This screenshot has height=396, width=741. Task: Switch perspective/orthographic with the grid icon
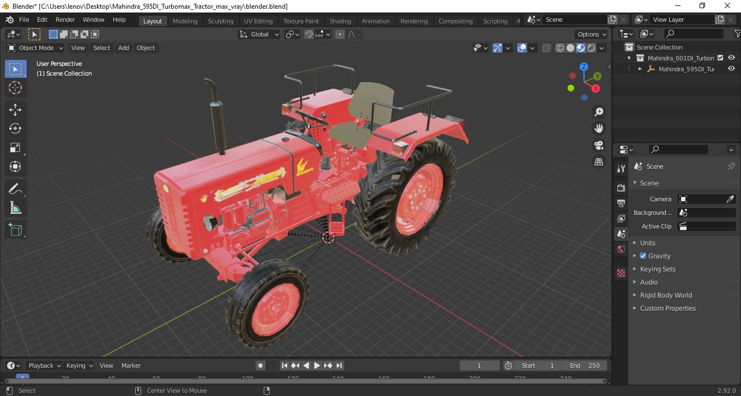(599, 162)
